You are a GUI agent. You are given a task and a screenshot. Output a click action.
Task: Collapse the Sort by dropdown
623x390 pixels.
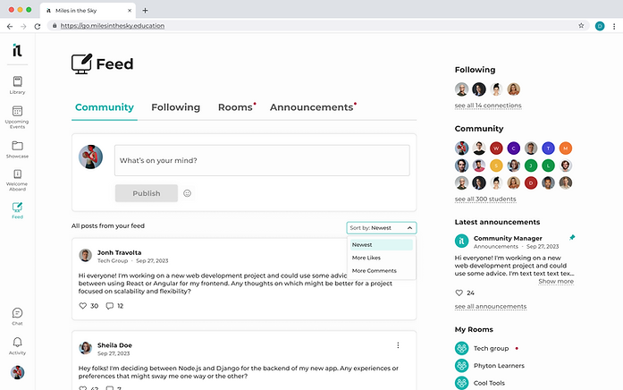pos(382,228)
